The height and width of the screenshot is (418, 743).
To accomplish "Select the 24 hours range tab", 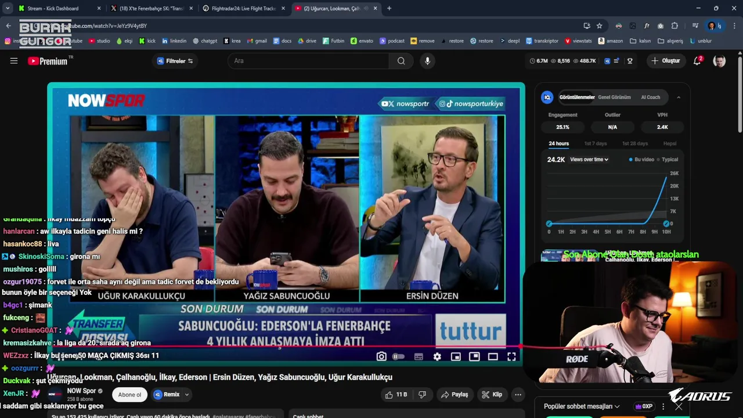I will click(558, 143).
